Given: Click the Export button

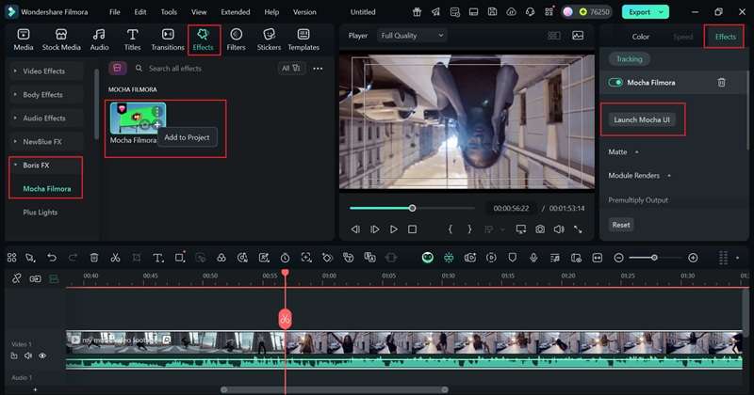Looking at the screenshot, I should (x=639, y=12).
